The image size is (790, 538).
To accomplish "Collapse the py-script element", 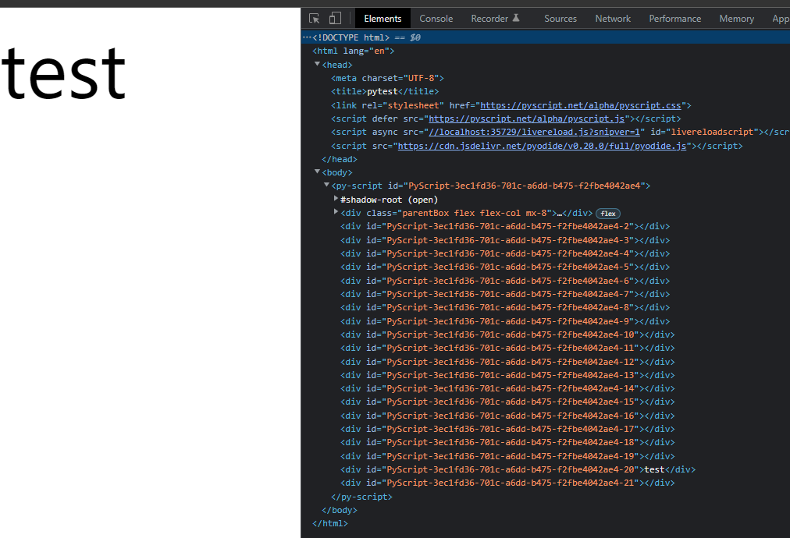I will point(326,186).
